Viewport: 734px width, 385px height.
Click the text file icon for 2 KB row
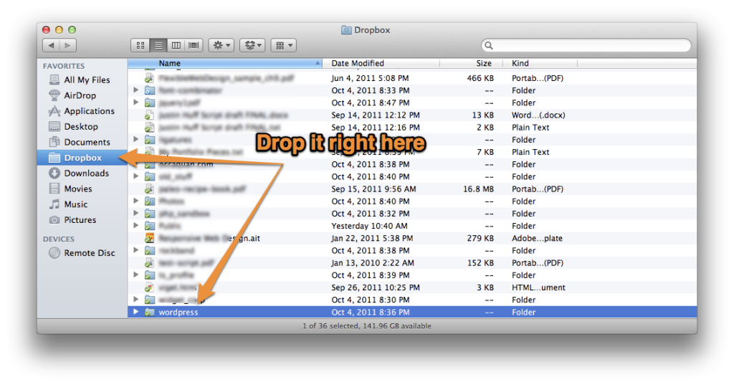150,128
